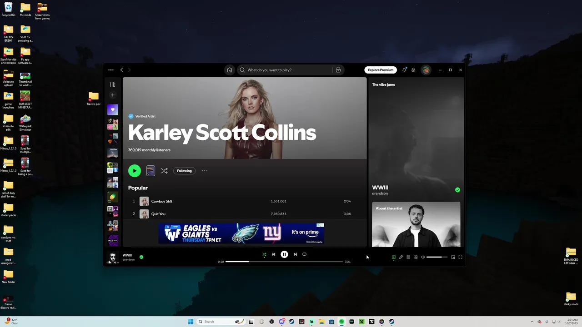Screen dimensions: 582x327
Task: Toggle the Now Playing view icon
Action: pyautogui.click(x=394, y=257)
